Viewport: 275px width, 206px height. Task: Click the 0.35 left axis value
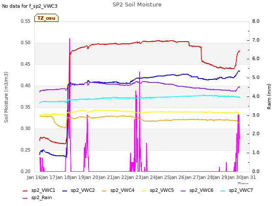point(26,107)
